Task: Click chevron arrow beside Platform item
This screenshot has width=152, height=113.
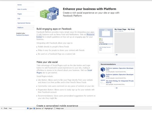Action: tap(33, 27)
